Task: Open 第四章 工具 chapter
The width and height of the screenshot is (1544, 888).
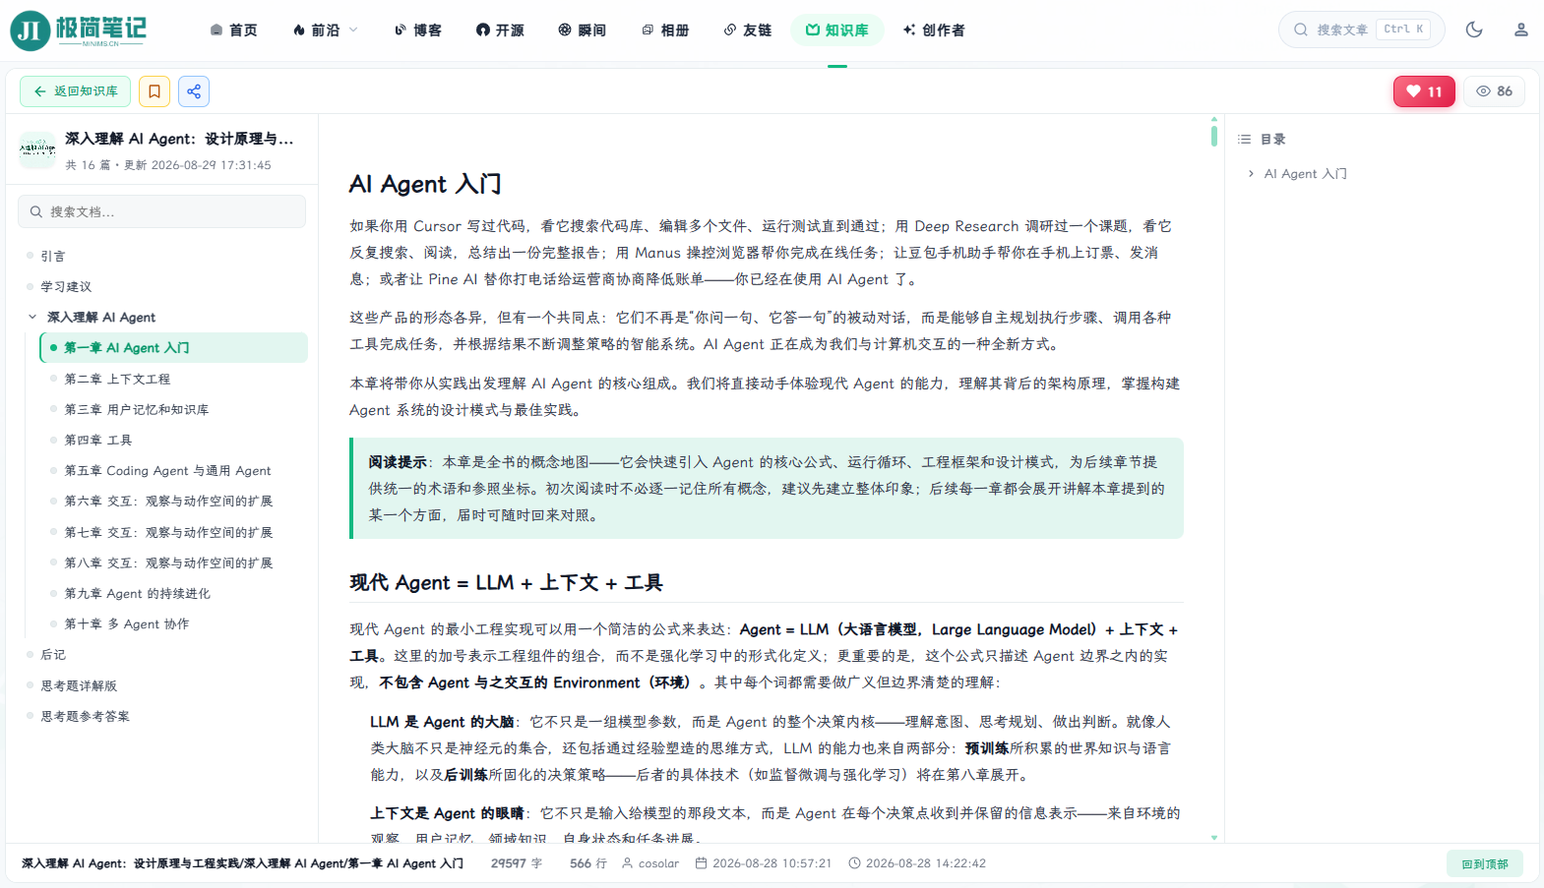Action: pos(98,440)
